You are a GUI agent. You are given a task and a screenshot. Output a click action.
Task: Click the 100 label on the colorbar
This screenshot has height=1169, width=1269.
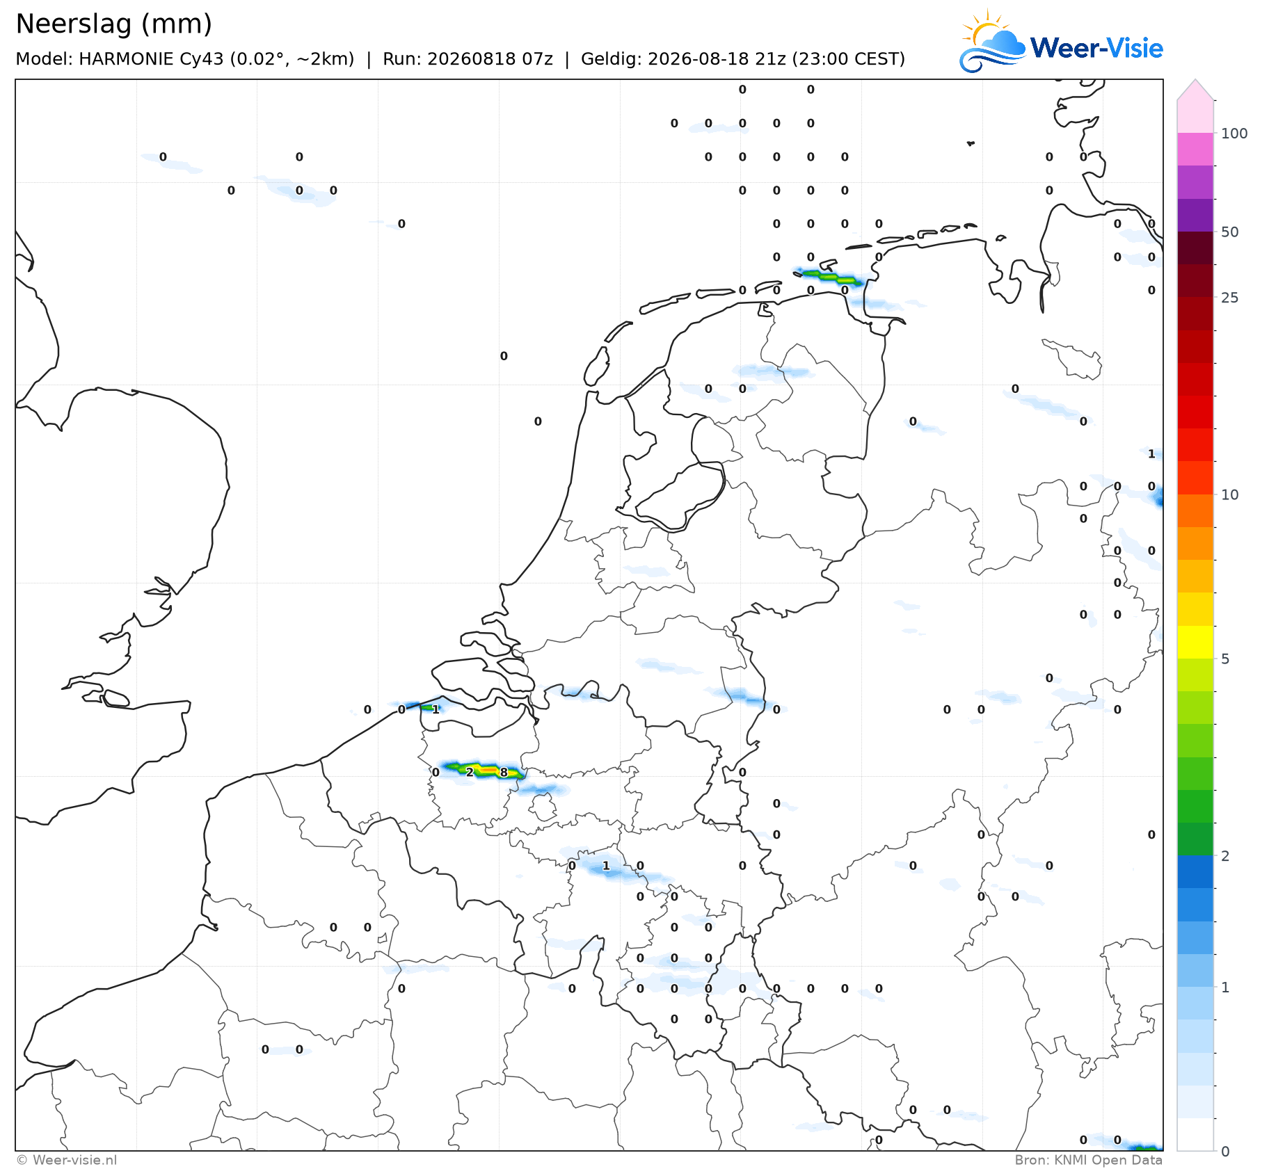click(x=1234, y=134)
